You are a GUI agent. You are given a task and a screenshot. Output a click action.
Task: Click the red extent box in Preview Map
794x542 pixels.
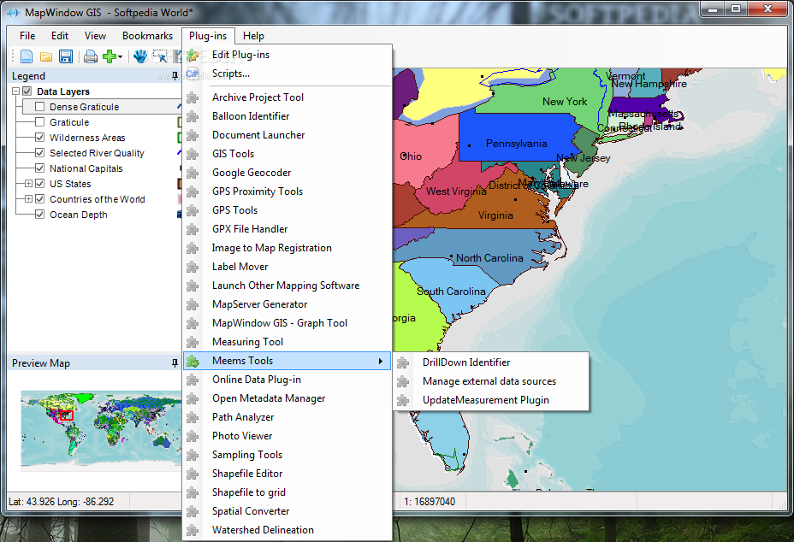pos(67,415)
